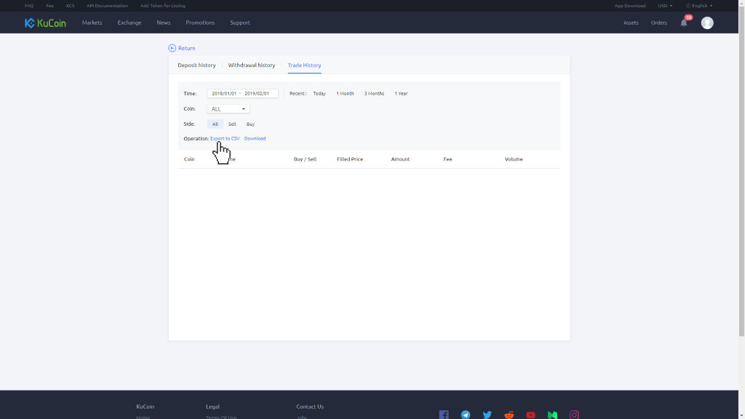Screen dimensions: 745x419
Task: Click the KuCoin logo
Action: tap(45, 23)
